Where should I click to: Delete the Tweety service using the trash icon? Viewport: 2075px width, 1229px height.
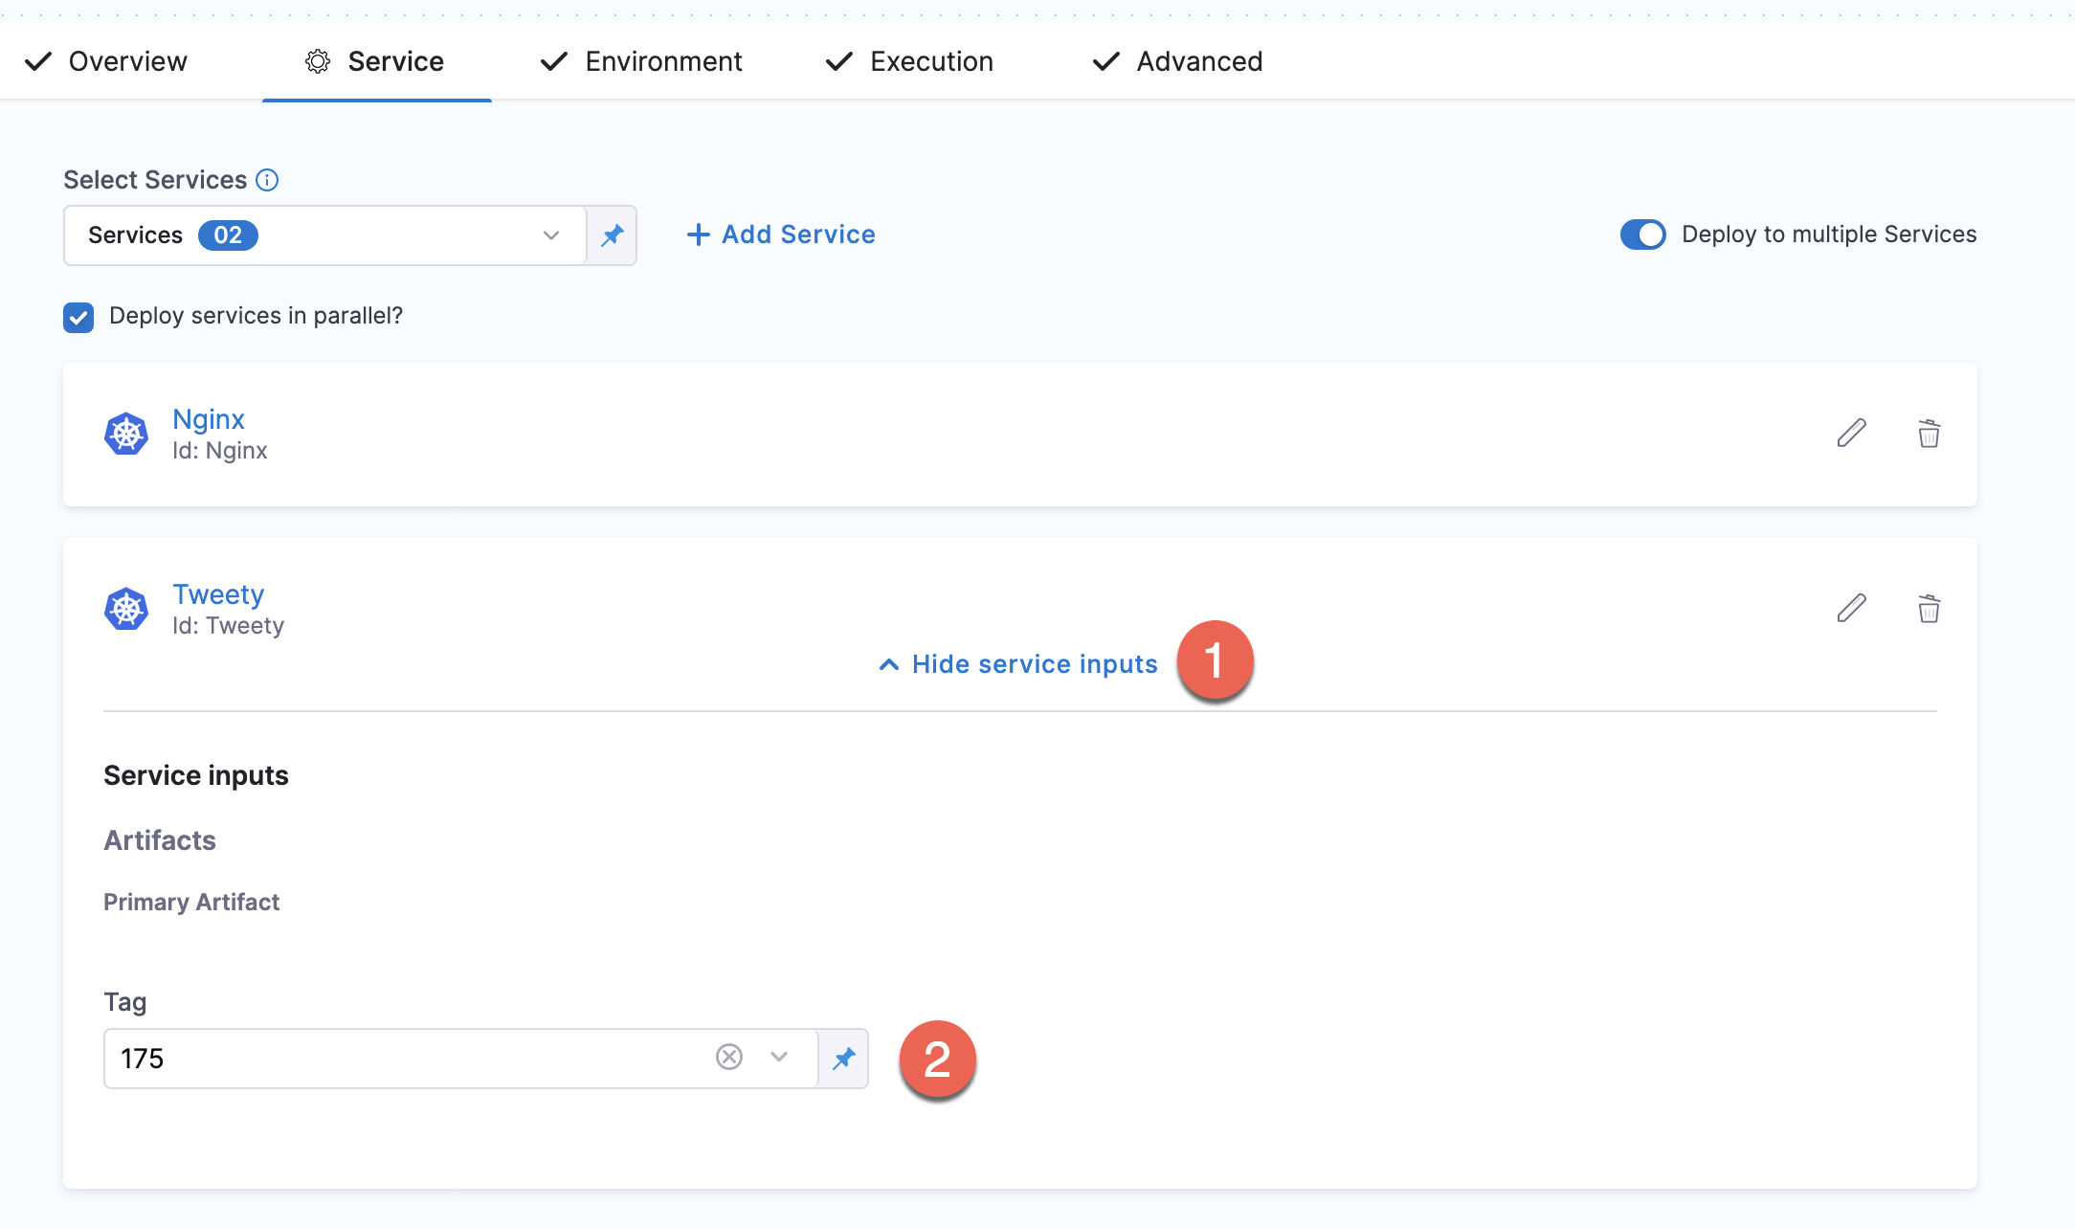point(1929,609)
